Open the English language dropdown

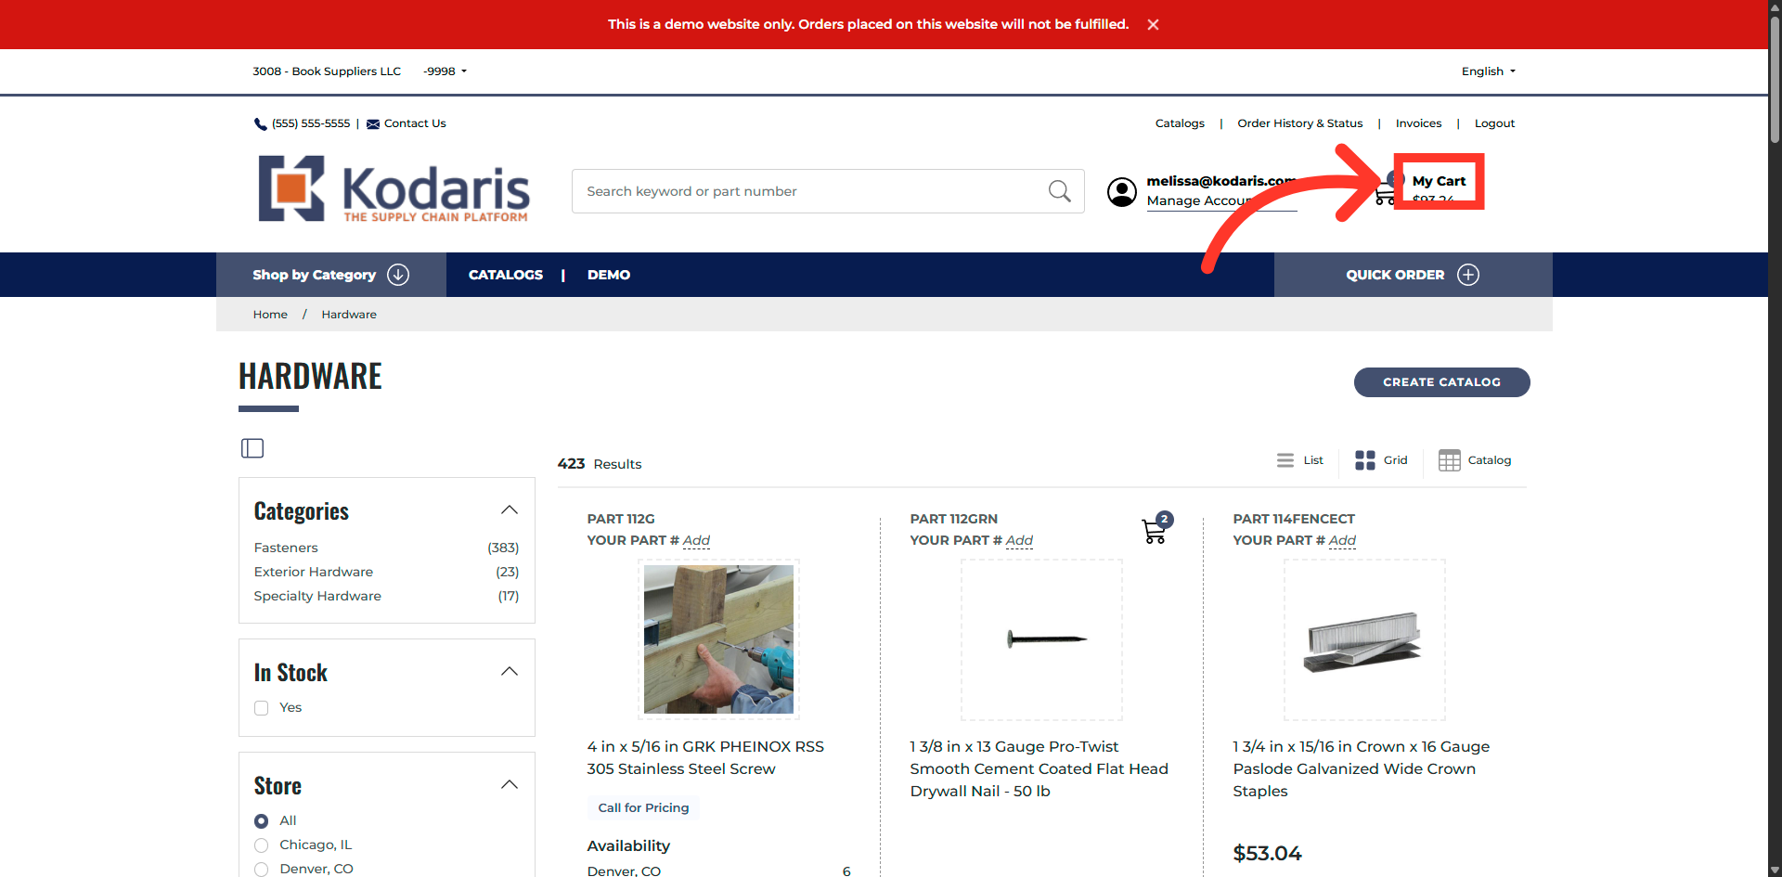[x=1488, y=71]
